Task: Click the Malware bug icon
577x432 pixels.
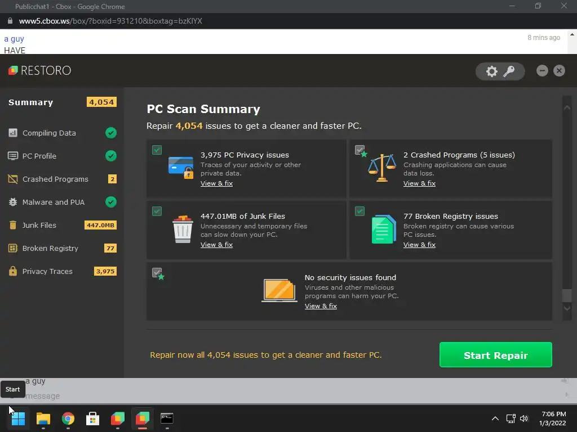Action: coord(13,202)
